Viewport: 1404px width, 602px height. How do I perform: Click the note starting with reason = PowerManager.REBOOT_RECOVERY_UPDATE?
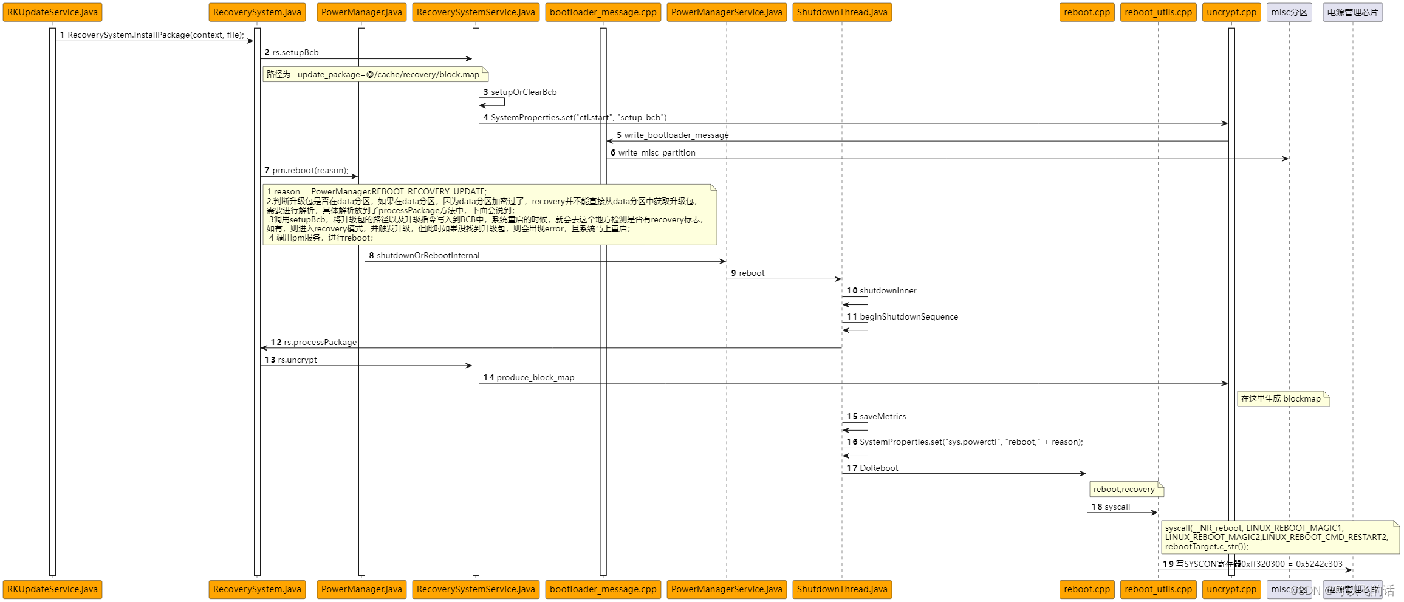point(490,215)
